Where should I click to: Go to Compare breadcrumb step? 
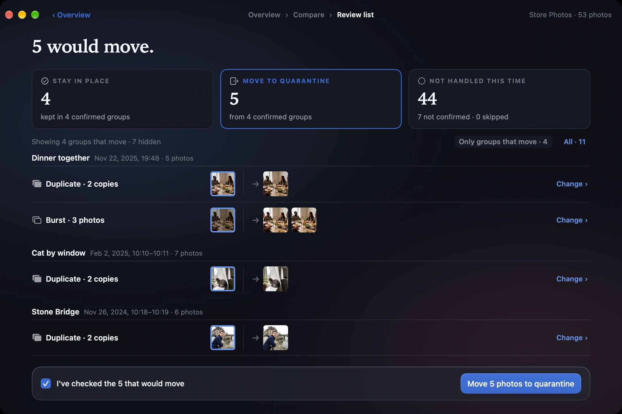[x=308, y=15]
